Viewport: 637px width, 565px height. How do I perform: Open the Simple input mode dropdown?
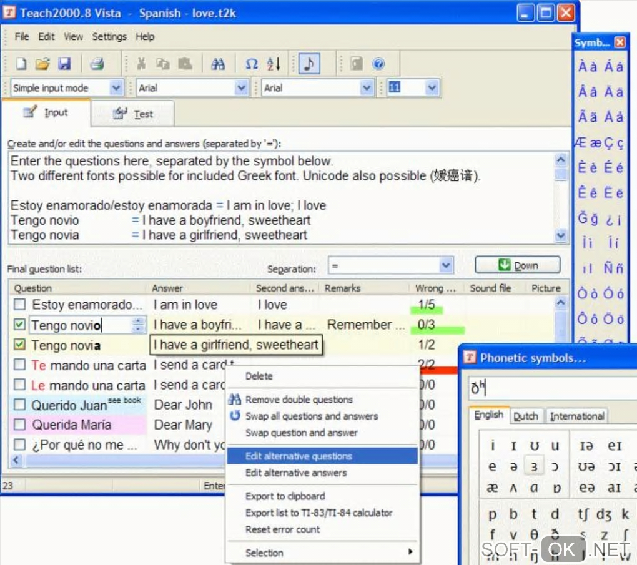[x=116, y=87]
